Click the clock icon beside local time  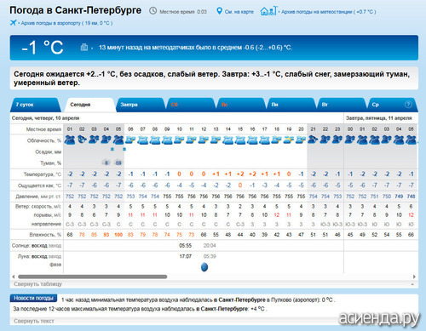153,11
